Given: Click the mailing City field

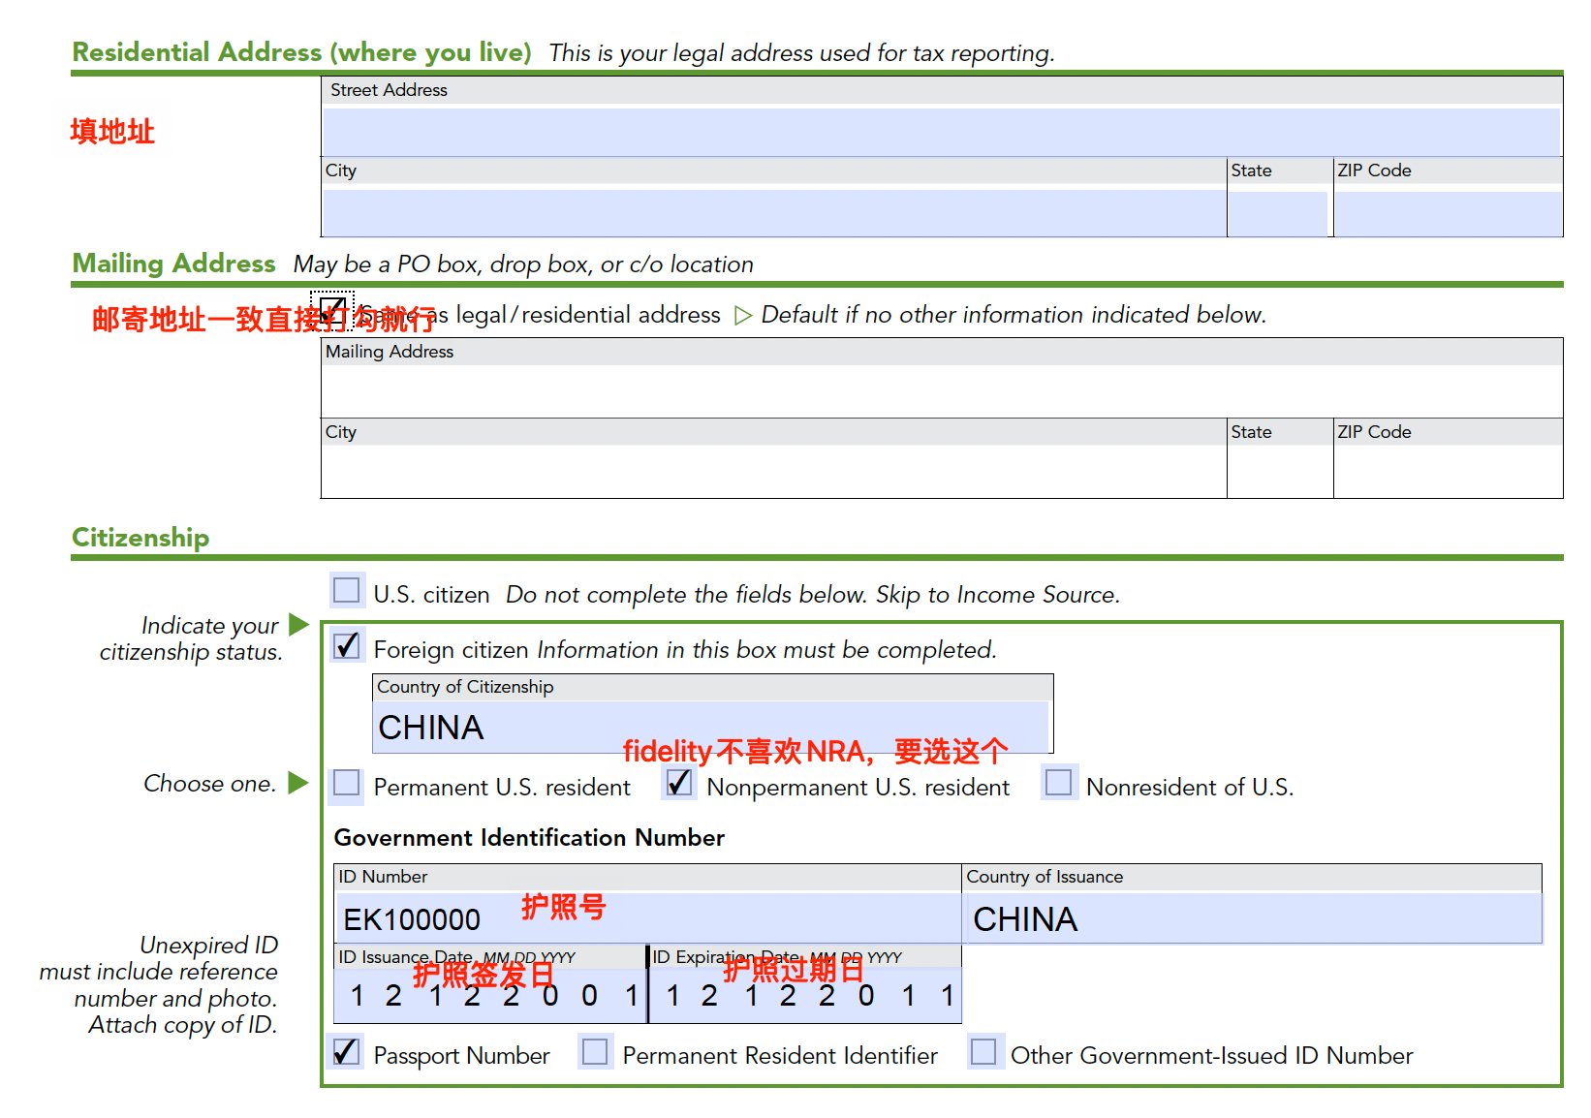Looking at the screenshot, I should [773, 471].
